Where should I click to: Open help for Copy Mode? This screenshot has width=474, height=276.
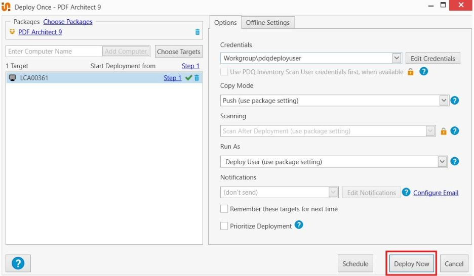tap(455, 101)
